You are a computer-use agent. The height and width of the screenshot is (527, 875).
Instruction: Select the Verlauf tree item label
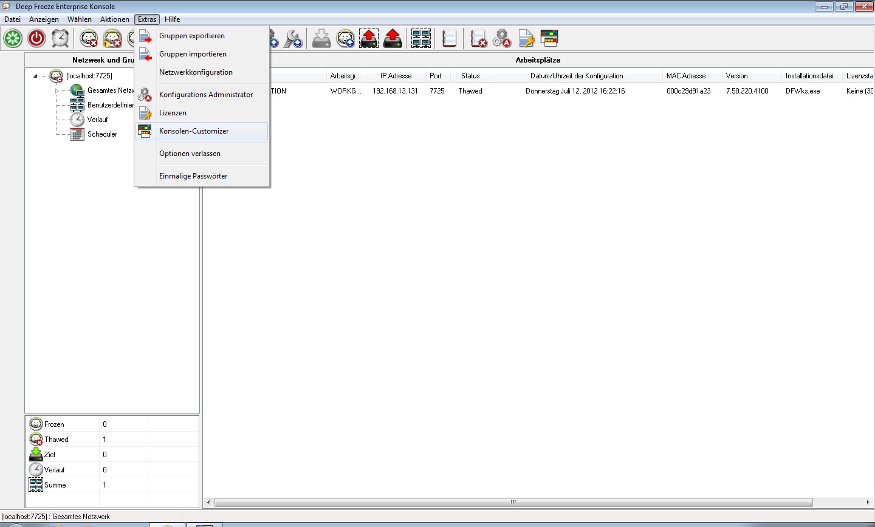(x=97, y=120)
